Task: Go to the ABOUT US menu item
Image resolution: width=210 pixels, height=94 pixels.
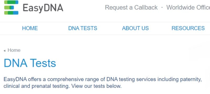Action: 135,28
